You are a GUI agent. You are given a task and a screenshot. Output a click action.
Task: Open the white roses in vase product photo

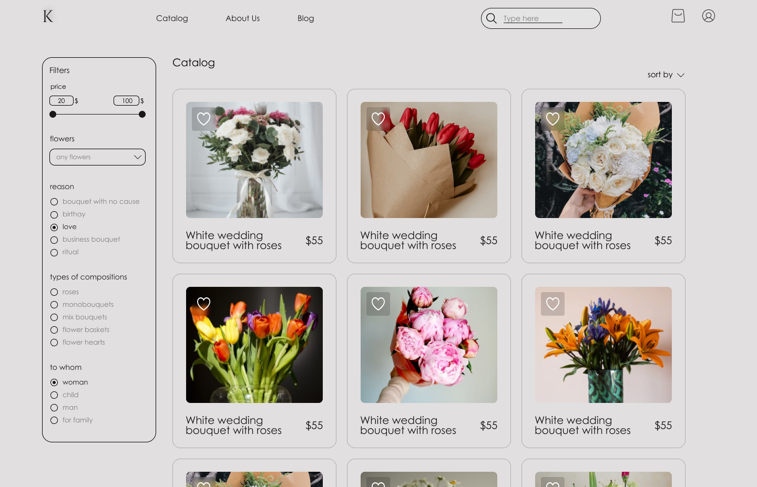[254, 160]
